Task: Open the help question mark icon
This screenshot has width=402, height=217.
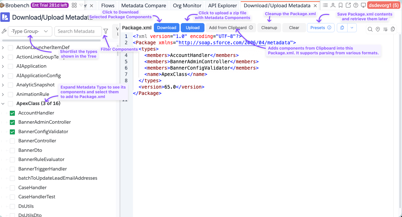Action: [x=356, y=5]
